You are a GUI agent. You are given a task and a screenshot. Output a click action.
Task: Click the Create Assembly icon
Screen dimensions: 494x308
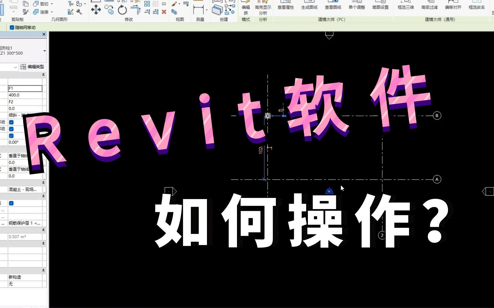(217, 10)
